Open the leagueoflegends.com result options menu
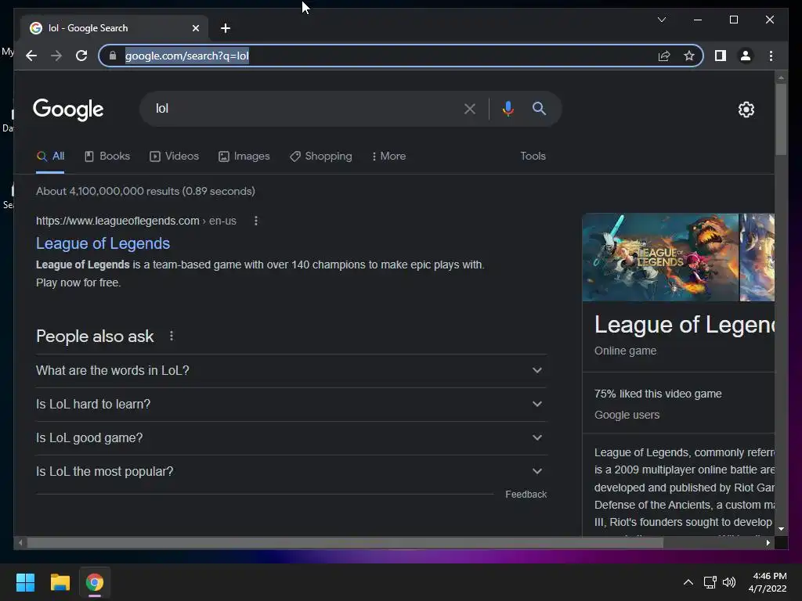Viewport: 802px width, 601px height. coord(256,221)
